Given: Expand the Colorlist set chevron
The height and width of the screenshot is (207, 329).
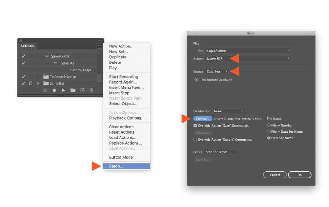Looking at the screenshot, I should 38,83.
